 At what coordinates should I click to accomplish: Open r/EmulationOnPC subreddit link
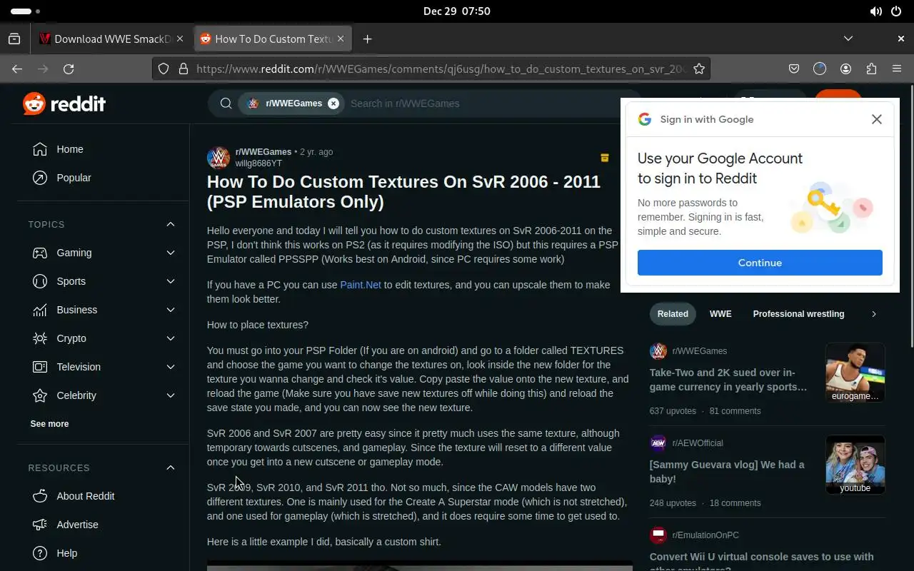[705, 535]
